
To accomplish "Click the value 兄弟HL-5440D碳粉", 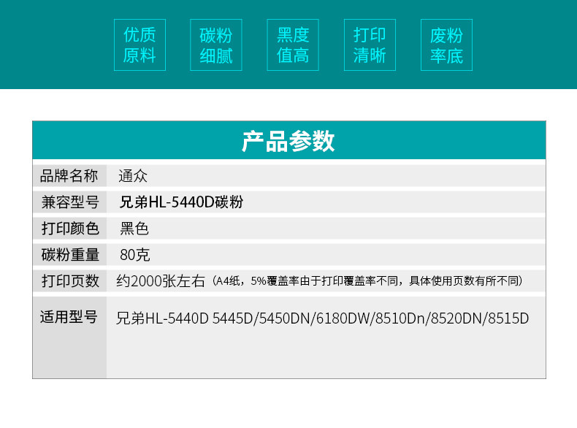I will coord(181,202).
